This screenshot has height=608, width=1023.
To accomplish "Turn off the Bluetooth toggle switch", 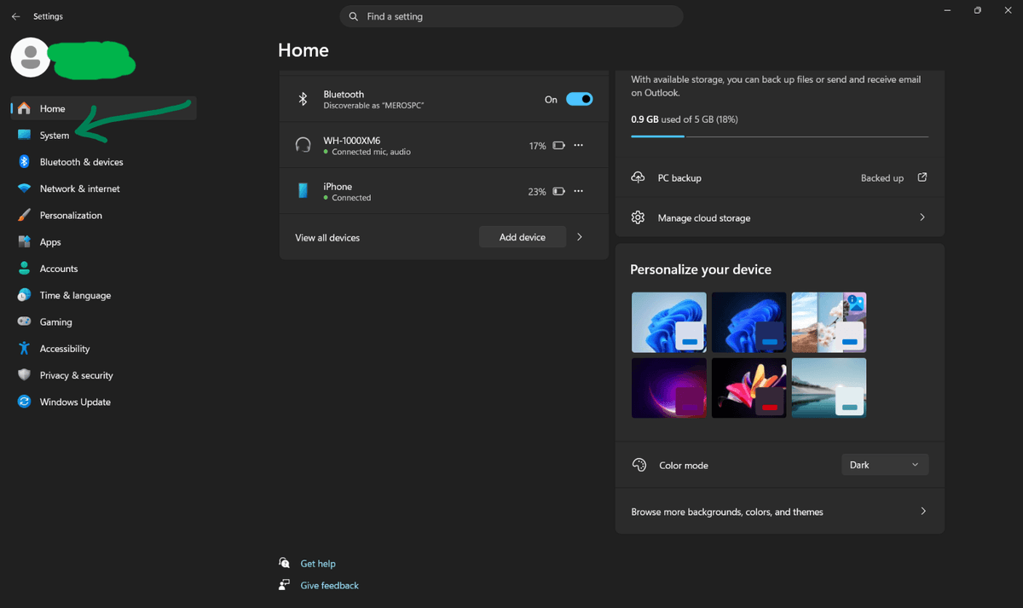I will 579,99.
